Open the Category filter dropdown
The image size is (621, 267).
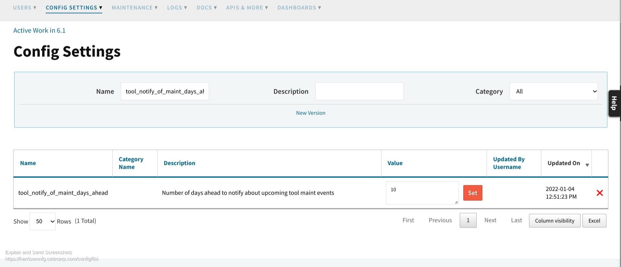(553, 91)
